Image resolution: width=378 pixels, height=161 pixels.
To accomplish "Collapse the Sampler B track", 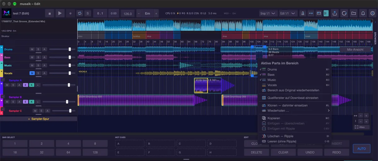I will [x=3, y=97].
